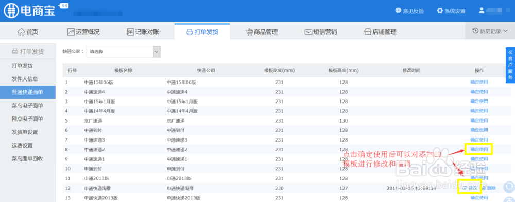This screenshot has width=515, height=202.
Task: Click 确定使用 for 申通快递2013版 row
Action: coord(479,198)
